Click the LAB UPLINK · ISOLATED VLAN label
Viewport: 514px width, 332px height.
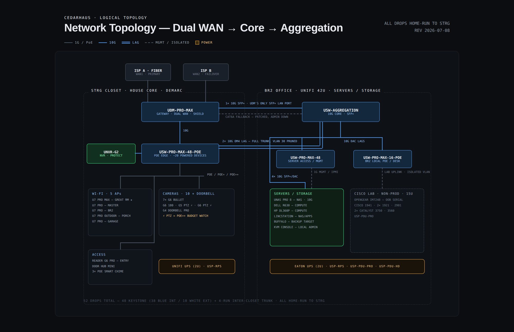click(x=407, y=172)
